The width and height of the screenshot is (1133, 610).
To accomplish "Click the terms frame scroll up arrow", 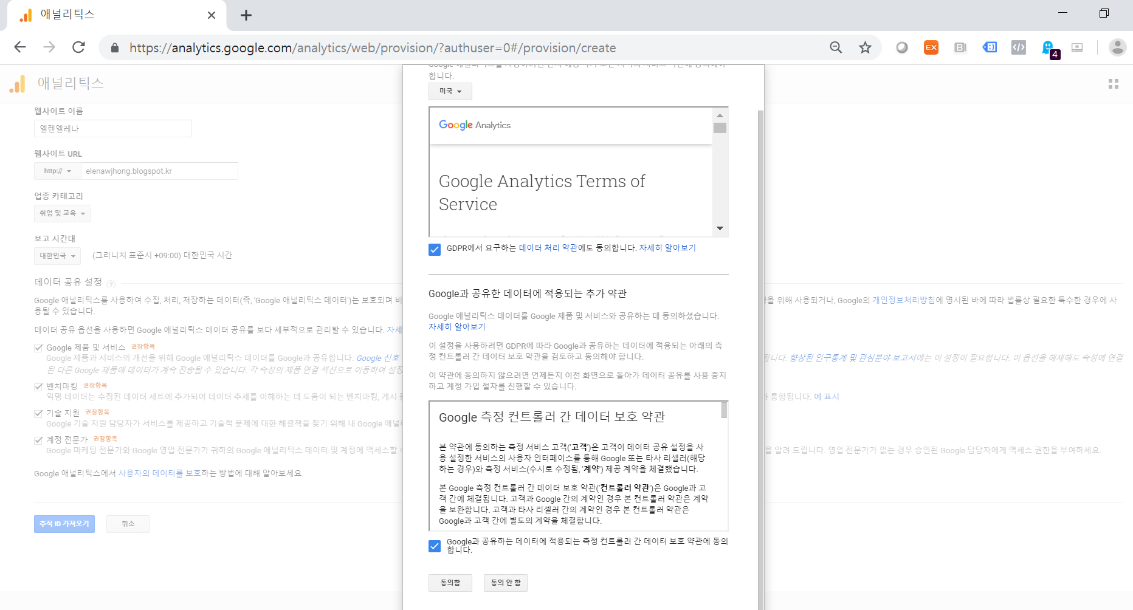I will click(x=720, y=115).
